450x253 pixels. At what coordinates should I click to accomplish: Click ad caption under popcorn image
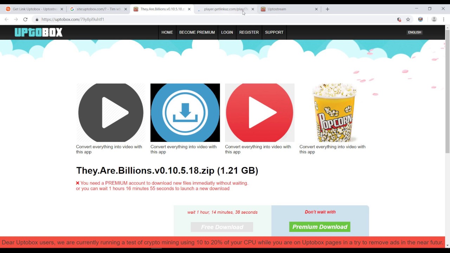tap(333, 149)
